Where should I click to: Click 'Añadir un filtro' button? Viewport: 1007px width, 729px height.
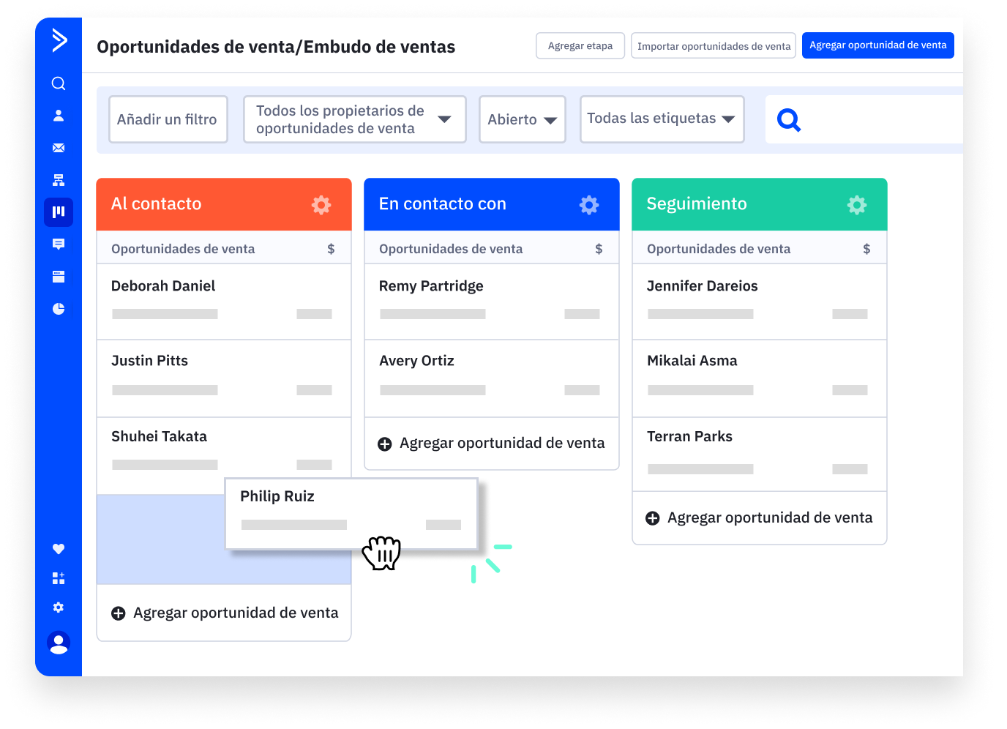click(168, 119)
